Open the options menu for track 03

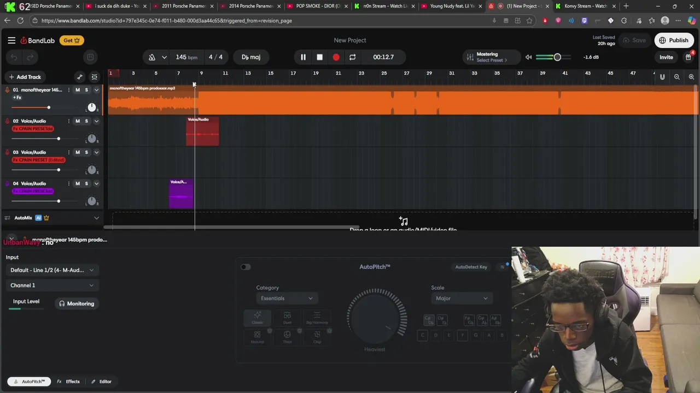pos(68,152)
